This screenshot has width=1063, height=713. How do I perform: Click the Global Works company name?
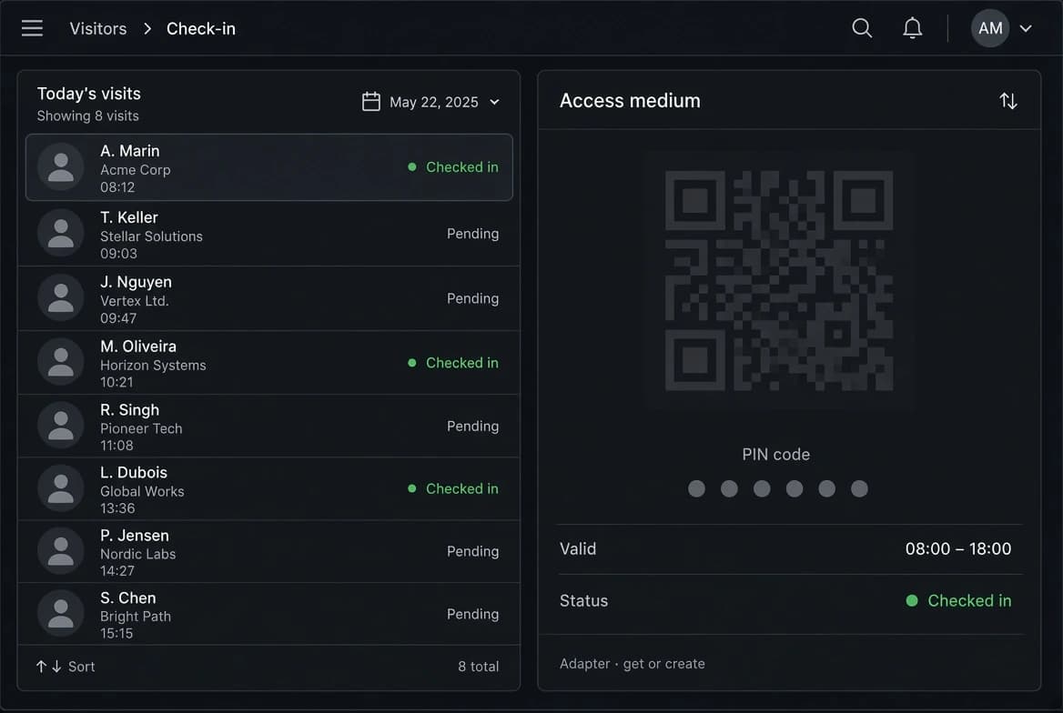point(142,491)
